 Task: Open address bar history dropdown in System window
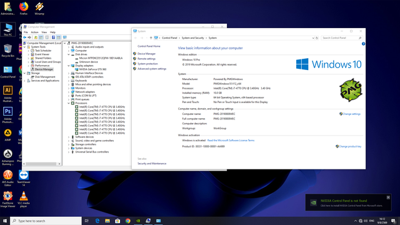pyautogui.click(x=313, y=38)
